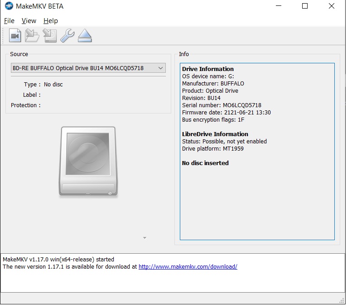Click the Open disc toolbar icon
Screen dimensions: 347x308
click(x=32, y=36)
